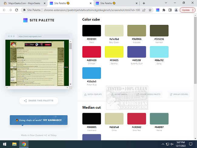197x148 pixels.
Task: Open File Explorer from the taskbar
Action: (x=14, y=144)
